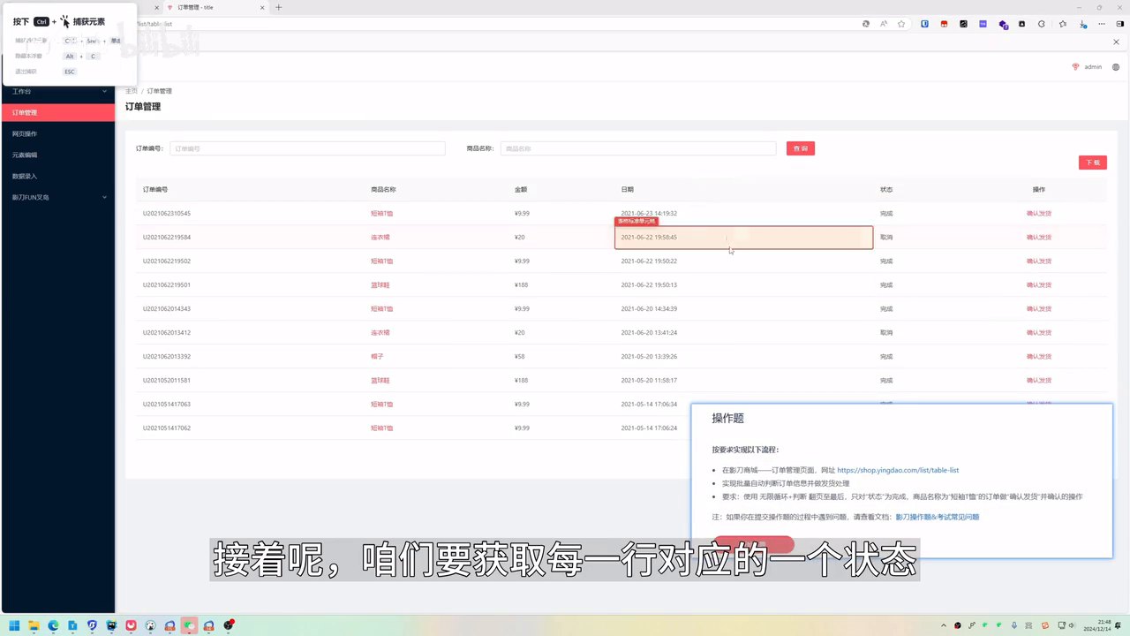Open a new browser tab
Viewport: 1130px width, 636px height.
click(279, 7)
